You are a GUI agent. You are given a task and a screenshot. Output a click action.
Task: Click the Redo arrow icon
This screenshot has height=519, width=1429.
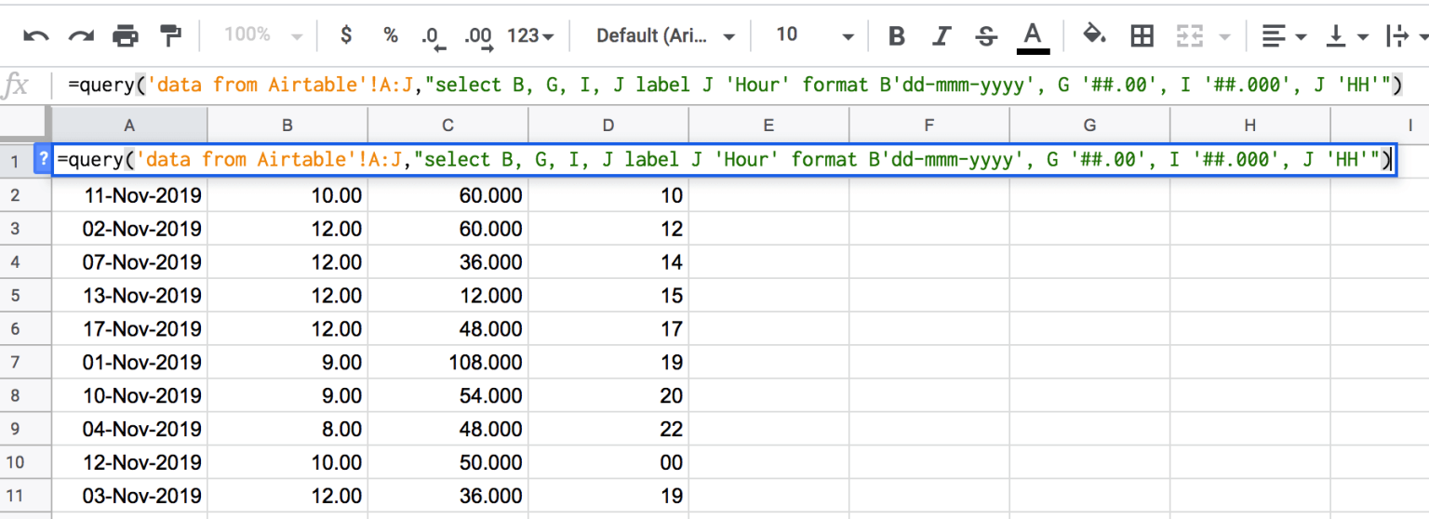coord(81,36)
